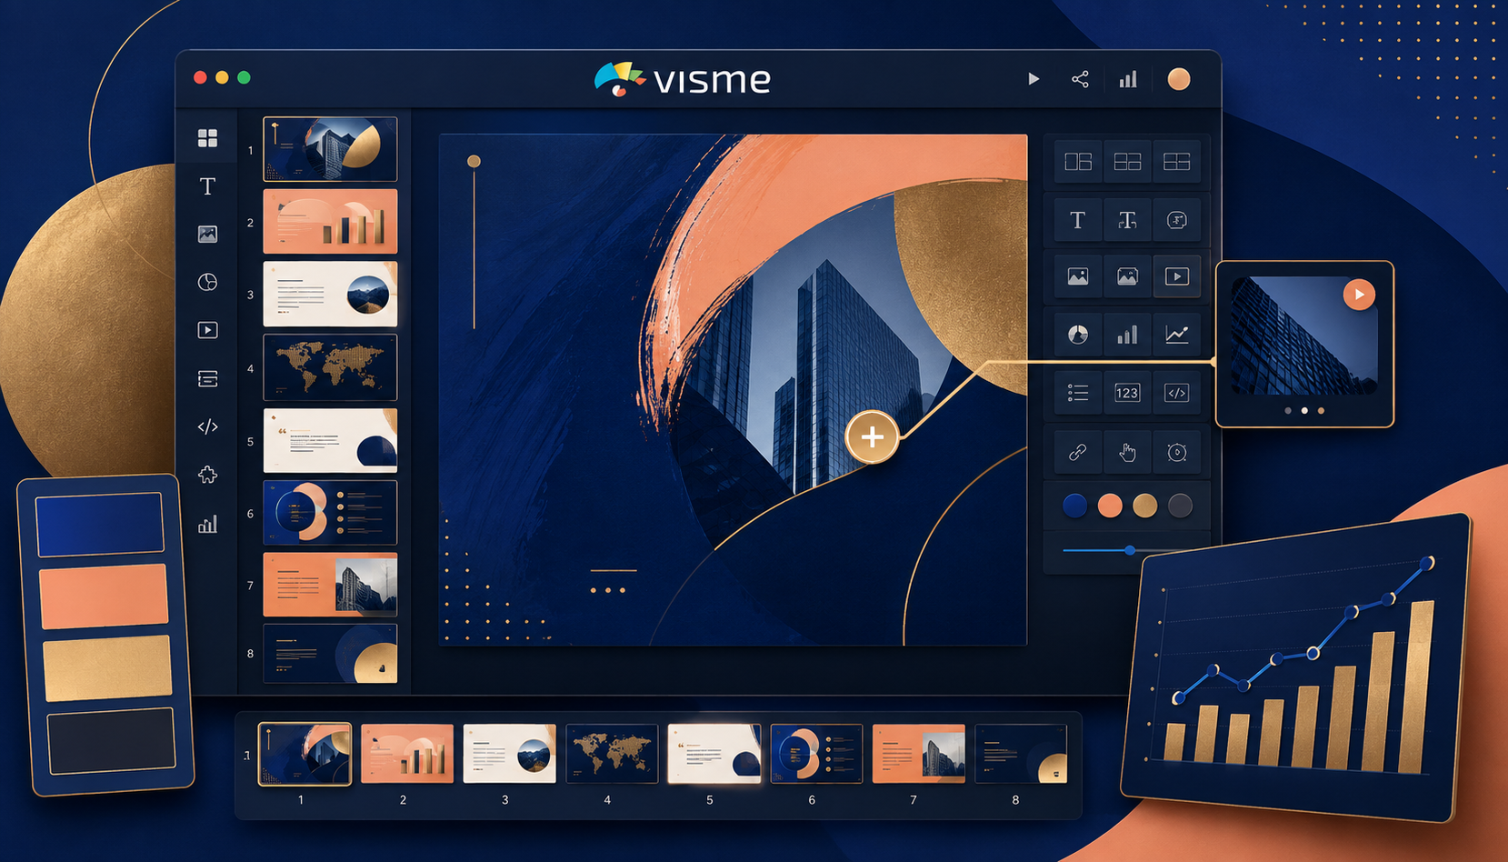Open slide 7 in the bottom filmstrip
This screenshot has width=1508, height=862.
point(919,754)
